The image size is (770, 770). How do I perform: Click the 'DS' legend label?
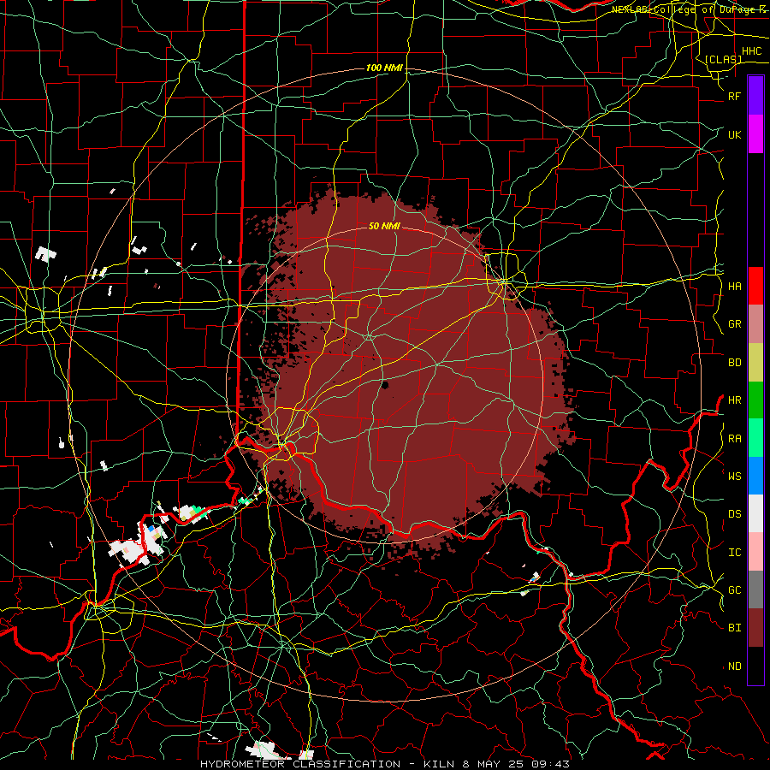tap(735, 514)
